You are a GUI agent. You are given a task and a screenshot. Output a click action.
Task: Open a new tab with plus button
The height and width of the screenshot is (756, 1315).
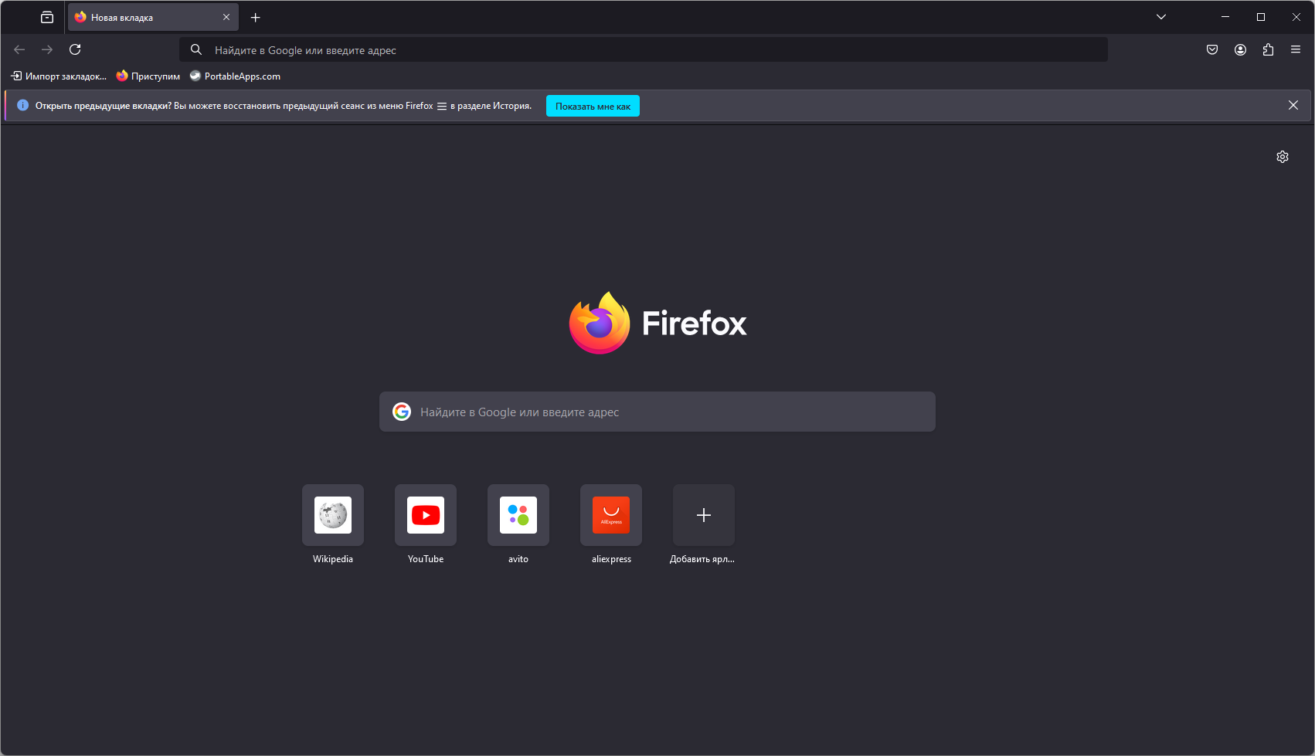[256, 17]
